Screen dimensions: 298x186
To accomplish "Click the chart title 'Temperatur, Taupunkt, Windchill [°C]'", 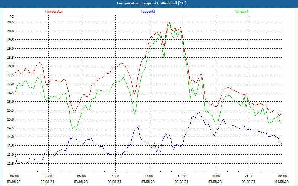I will [151, 3].
